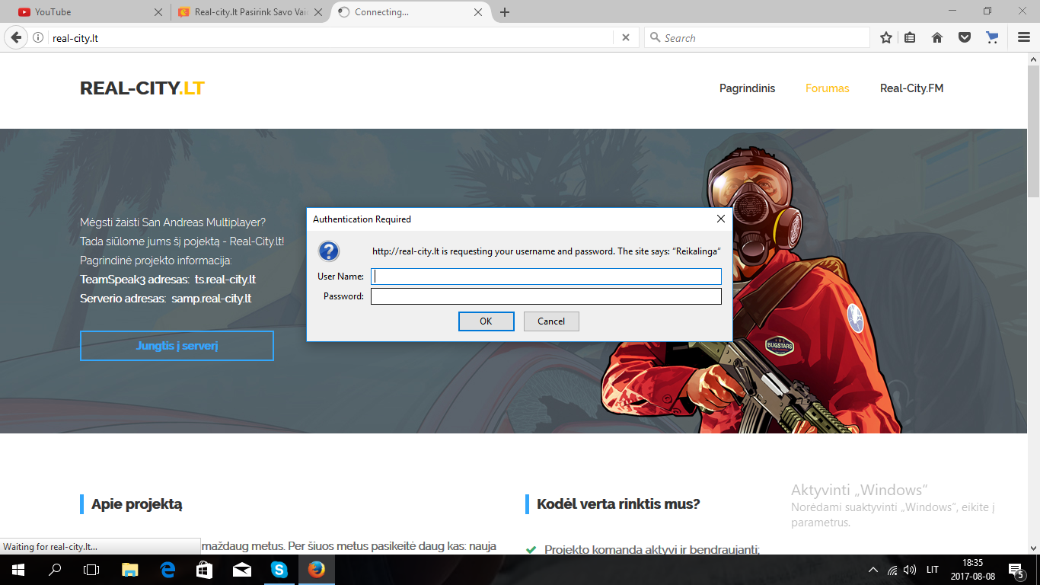Open Forumas in site navigation

(x=828, y=88)
